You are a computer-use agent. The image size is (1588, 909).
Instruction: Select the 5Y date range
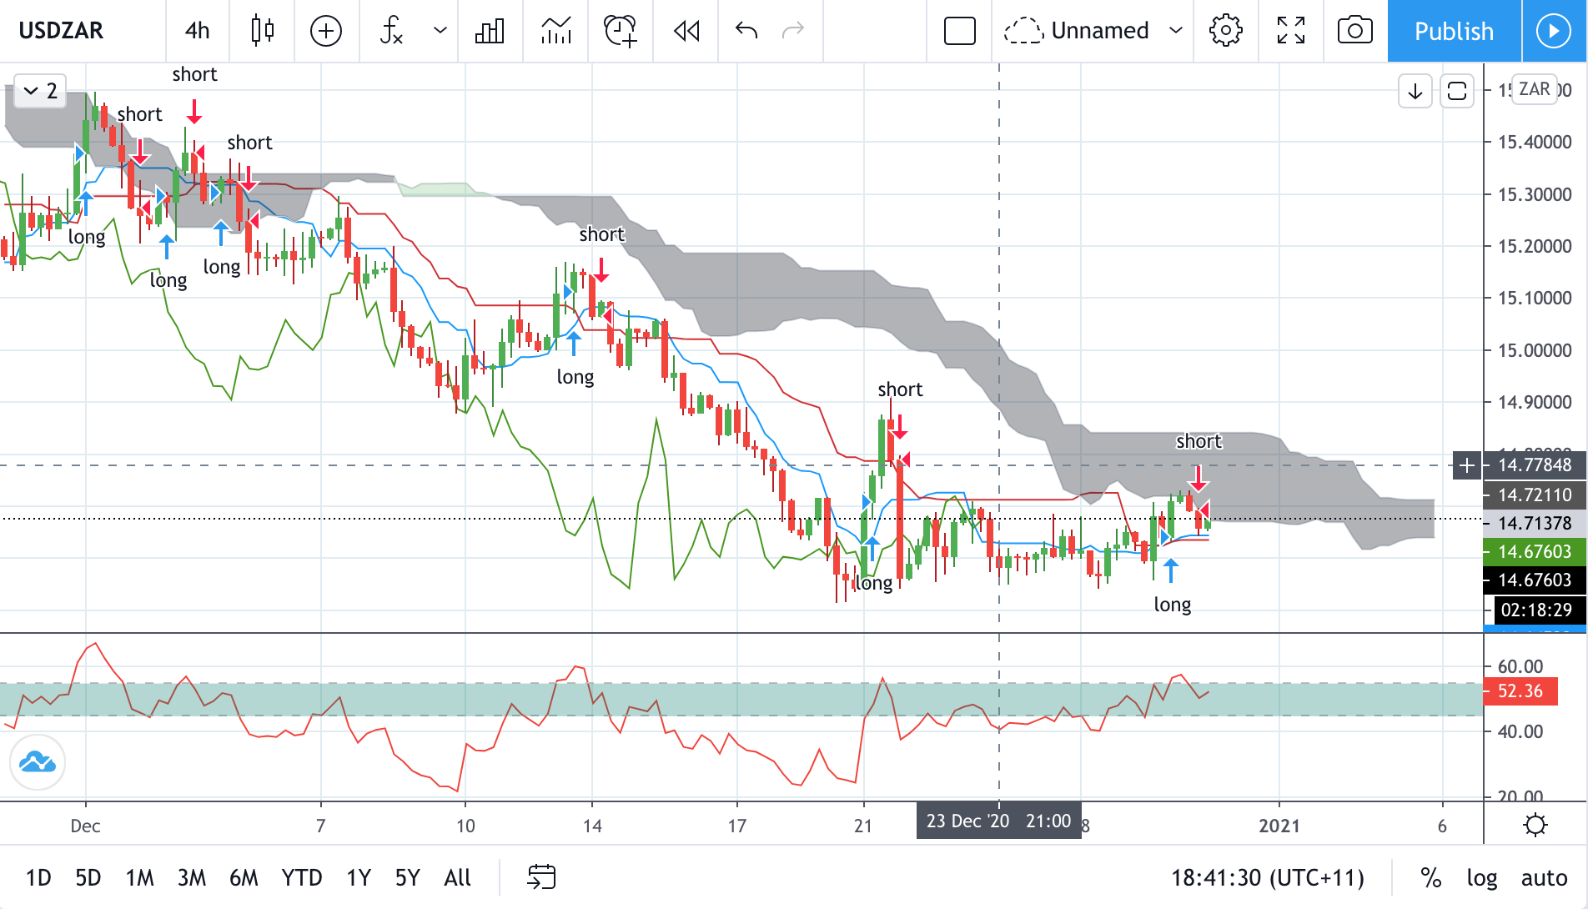[x=408, y=877]
